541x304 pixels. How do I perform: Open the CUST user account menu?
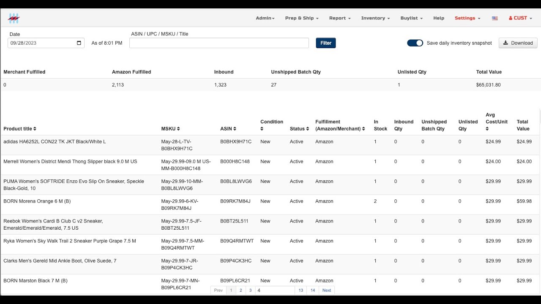520,18
